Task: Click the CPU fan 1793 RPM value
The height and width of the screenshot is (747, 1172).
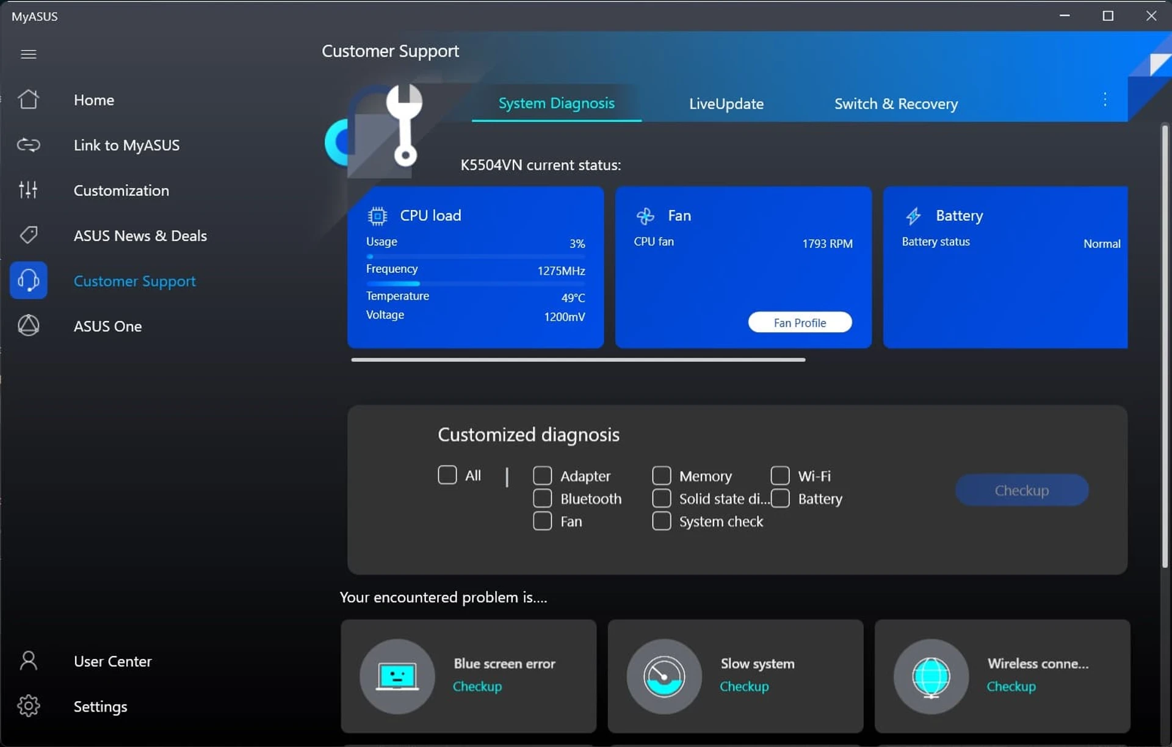Action: click(x=827, y=244)
